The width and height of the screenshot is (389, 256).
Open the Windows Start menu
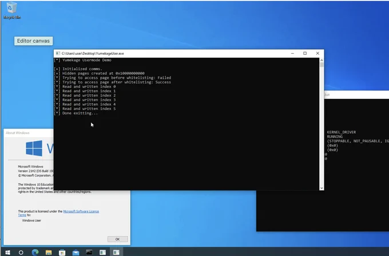[x=7, y=252]
